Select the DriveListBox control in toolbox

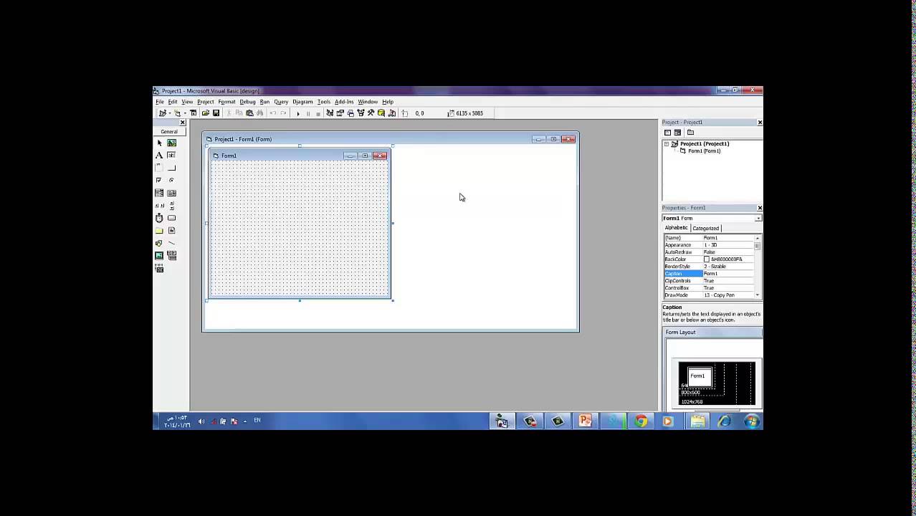171,218
